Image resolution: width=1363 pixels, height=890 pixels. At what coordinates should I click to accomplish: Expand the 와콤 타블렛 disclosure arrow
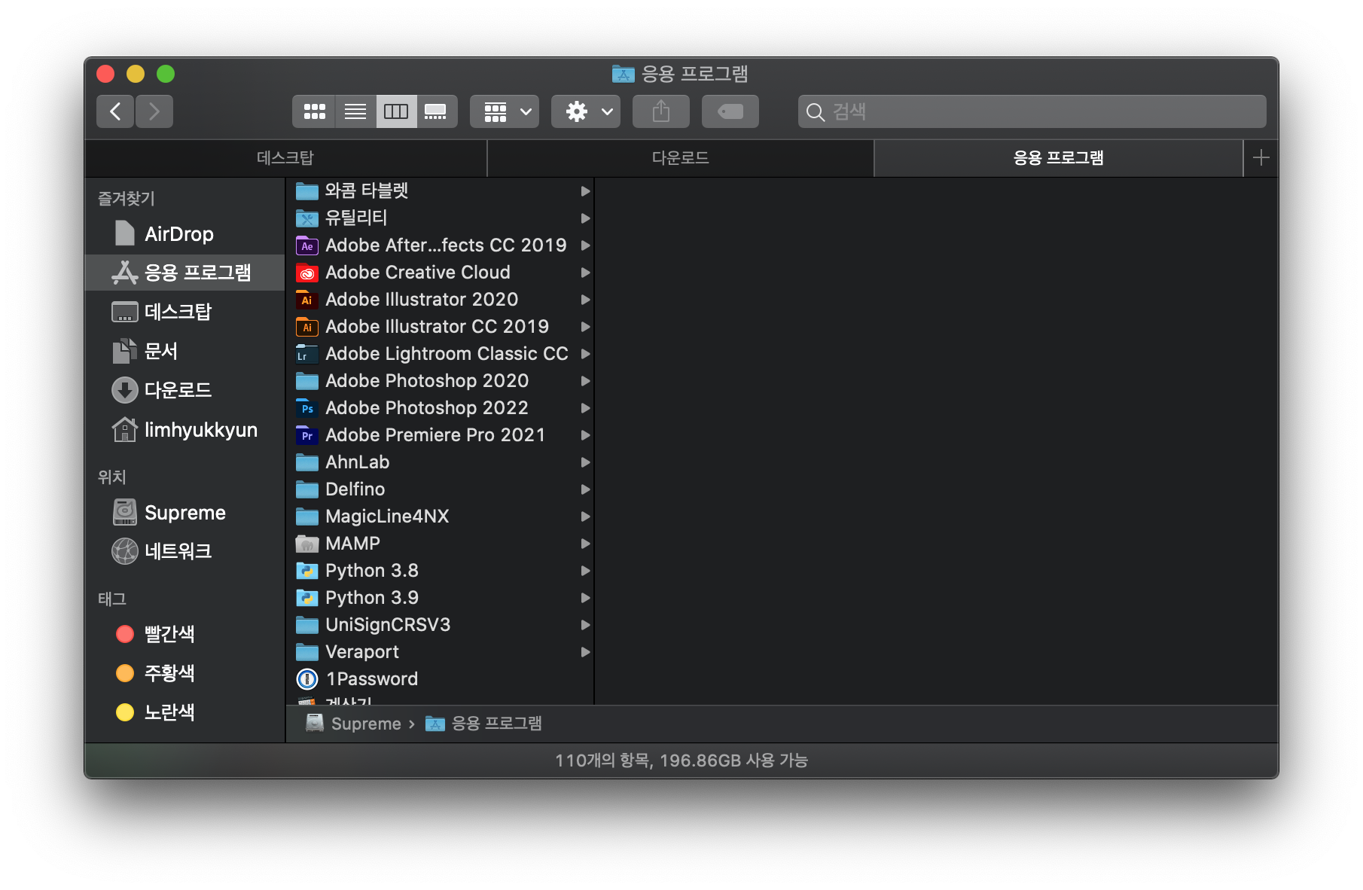click(x=585, y=191)
